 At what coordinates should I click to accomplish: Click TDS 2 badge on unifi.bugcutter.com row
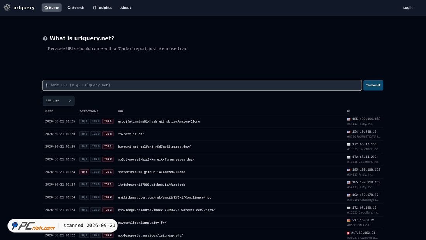point(108,197)
